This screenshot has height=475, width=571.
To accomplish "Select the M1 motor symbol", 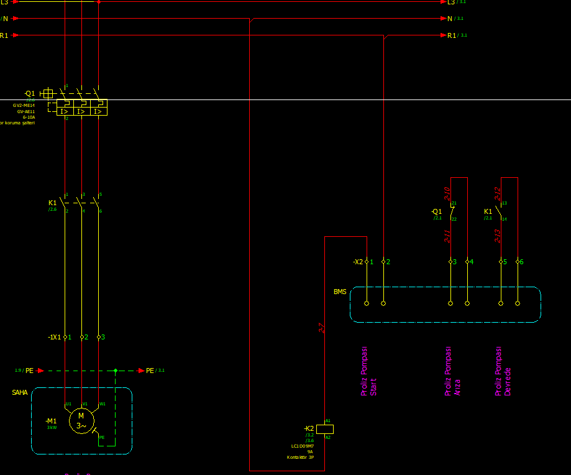I will 81,421.
